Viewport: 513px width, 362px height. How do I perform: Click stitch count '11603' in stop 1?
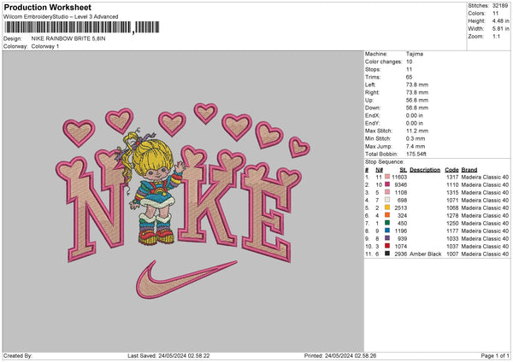(399, 177)
